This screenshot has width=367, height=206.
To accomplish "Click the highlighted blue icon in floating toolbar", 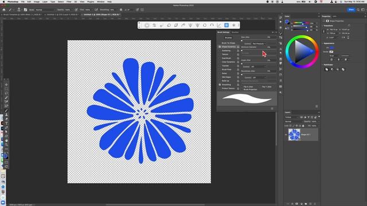I will pos(227,25).
